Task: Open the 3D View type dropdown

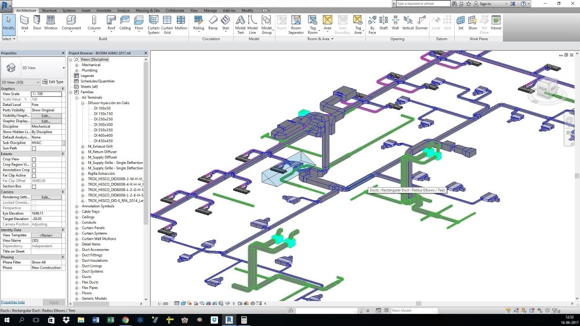Action: point(20,82)
